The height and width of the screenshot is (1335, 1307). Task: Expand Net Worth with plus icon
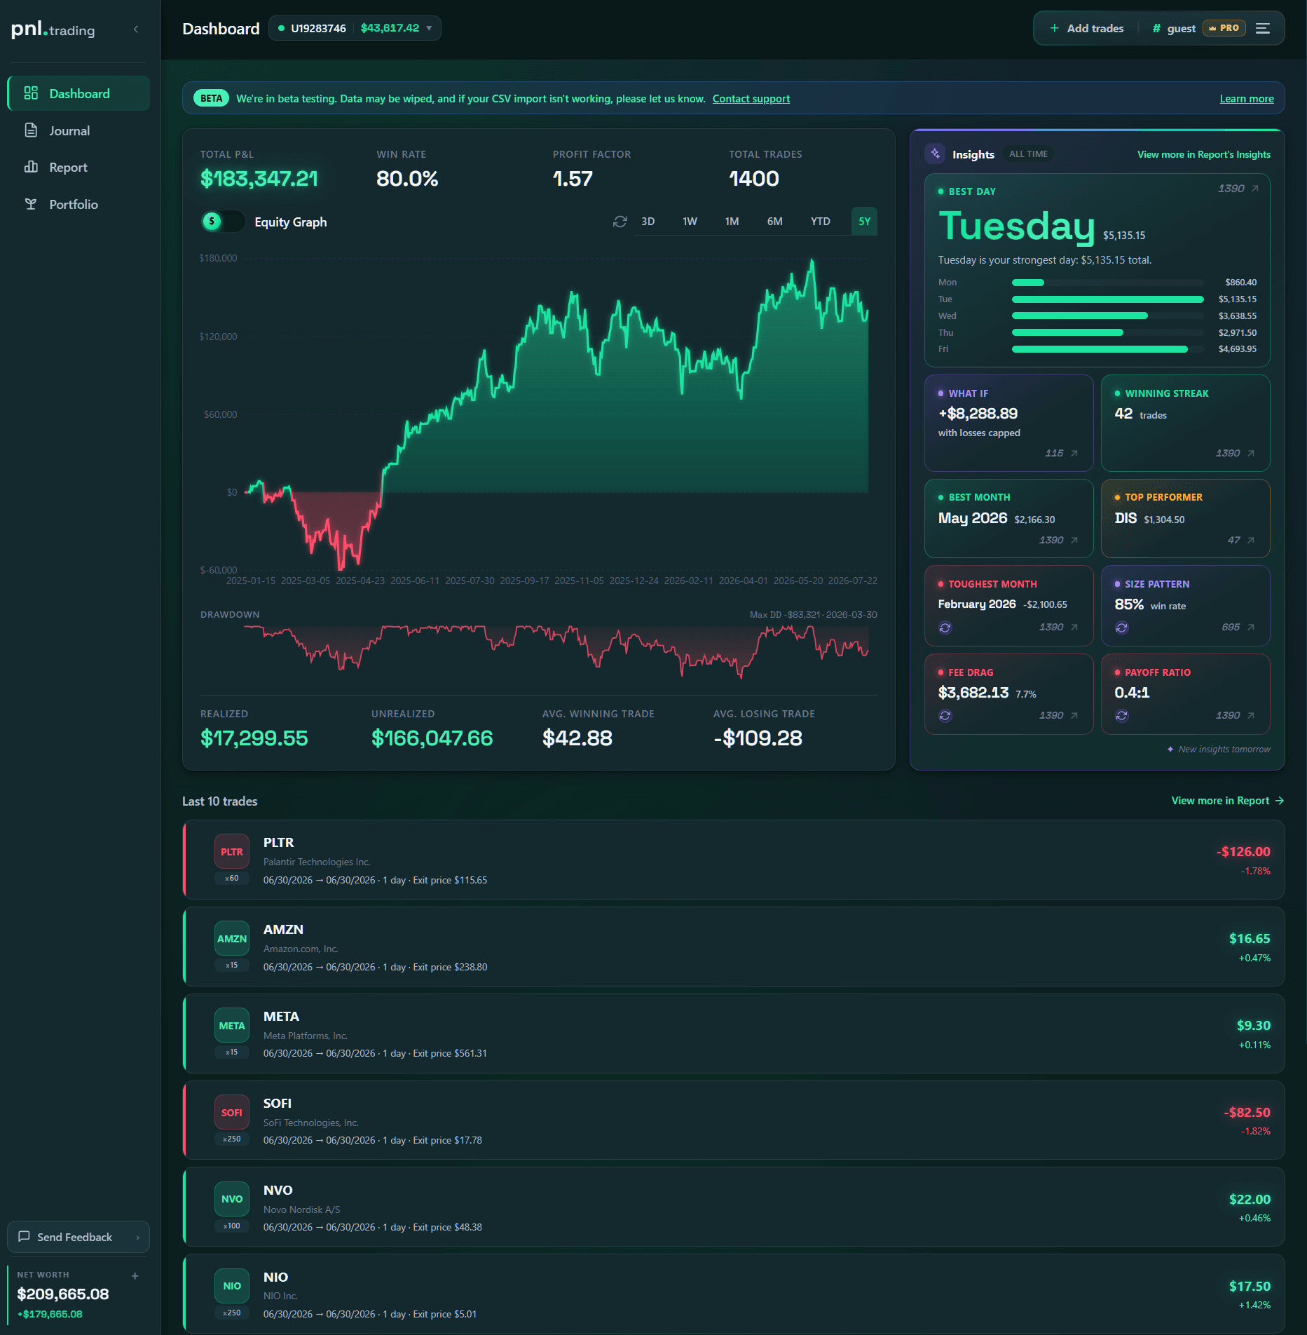tap(135, 1276)
